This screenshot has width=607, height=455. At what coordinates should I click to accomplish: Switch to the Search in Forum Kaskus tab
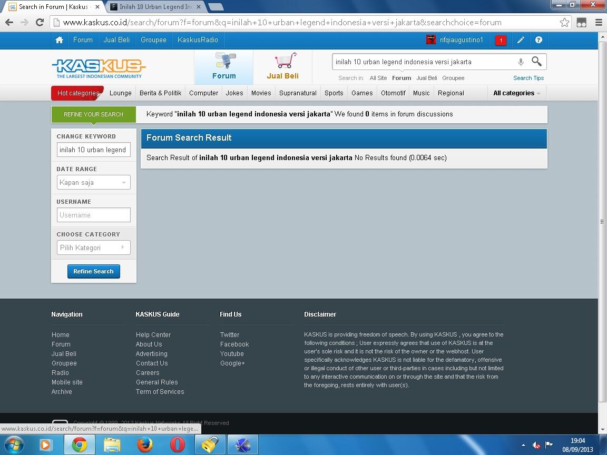pos(54,6)
